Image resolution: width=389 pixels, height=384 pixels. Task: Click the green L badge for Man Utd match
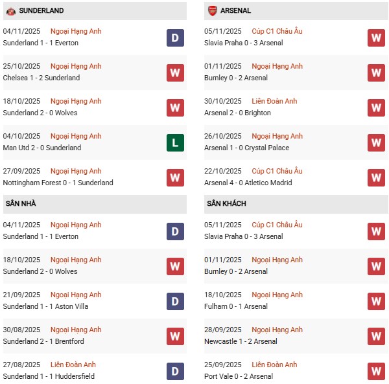point(175,142)
